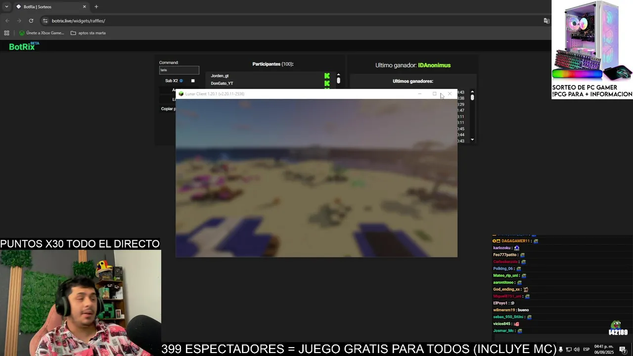This screenshot has width=633, height=356.
Task: Click chat user karlozoku
Action: click(x=501, y=248)
